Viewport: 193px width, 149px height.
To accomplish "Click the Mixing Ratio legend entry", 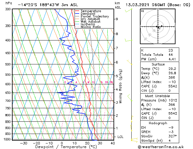I will [91, 27].
